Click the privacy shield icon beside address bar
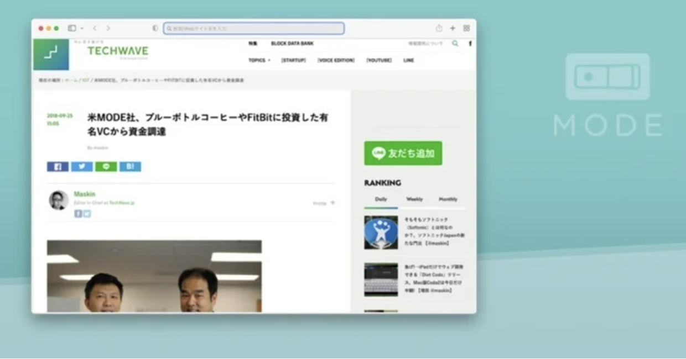Image resolution: width=686 pixels, height=359 pixels. 155,28
